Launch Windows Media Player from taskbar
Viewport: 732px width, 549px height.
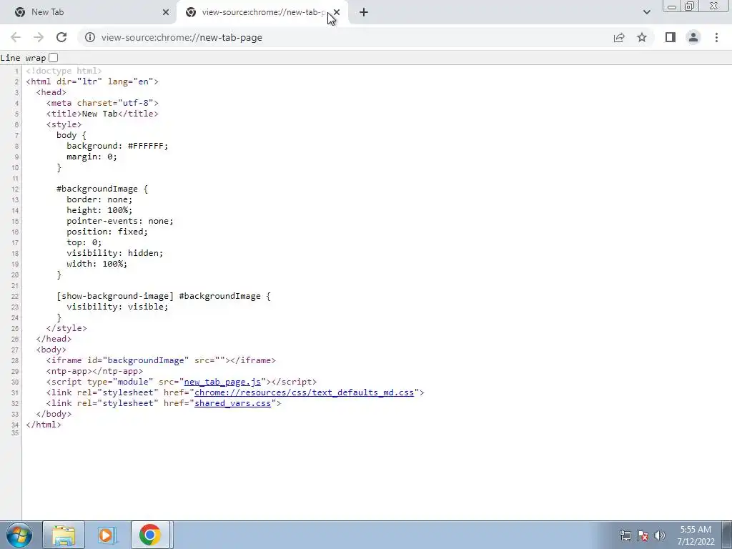tap(106, 535)
